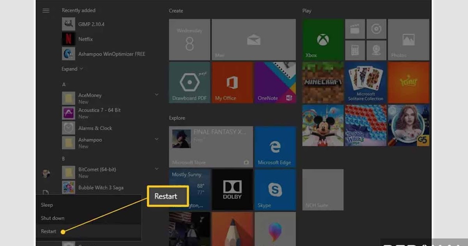Open the Photos tile

[409, 40]
